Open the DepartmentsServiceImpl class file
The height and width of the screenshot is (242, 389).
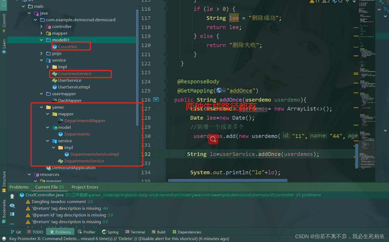pyautogui.click(x=94, y=154)
